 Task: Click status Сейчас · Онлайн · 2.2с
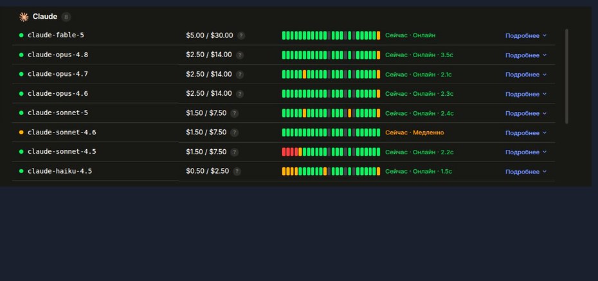[x=419, y=152]
